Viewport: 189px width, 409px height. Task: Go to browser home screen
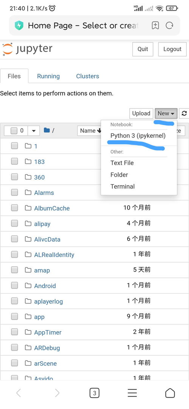pyautogui.click(x=170, y=393)
